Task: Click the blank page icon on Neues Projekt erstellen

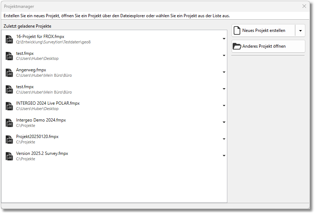Action: [x=237, y=31]
